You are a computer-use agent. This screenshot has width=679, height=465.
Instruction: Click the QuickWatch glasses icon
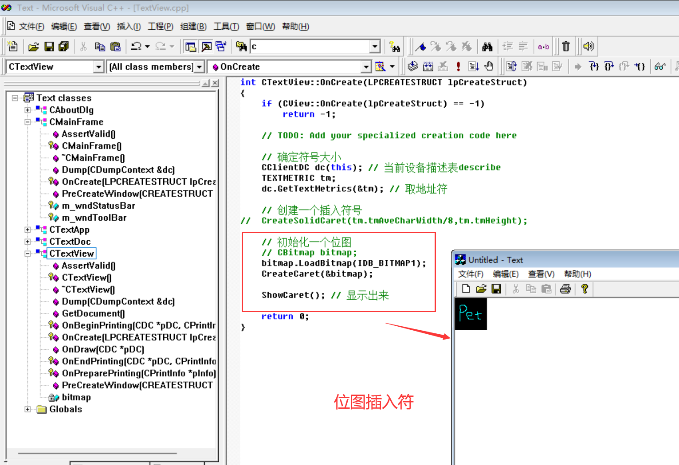(x=660, y=66)
